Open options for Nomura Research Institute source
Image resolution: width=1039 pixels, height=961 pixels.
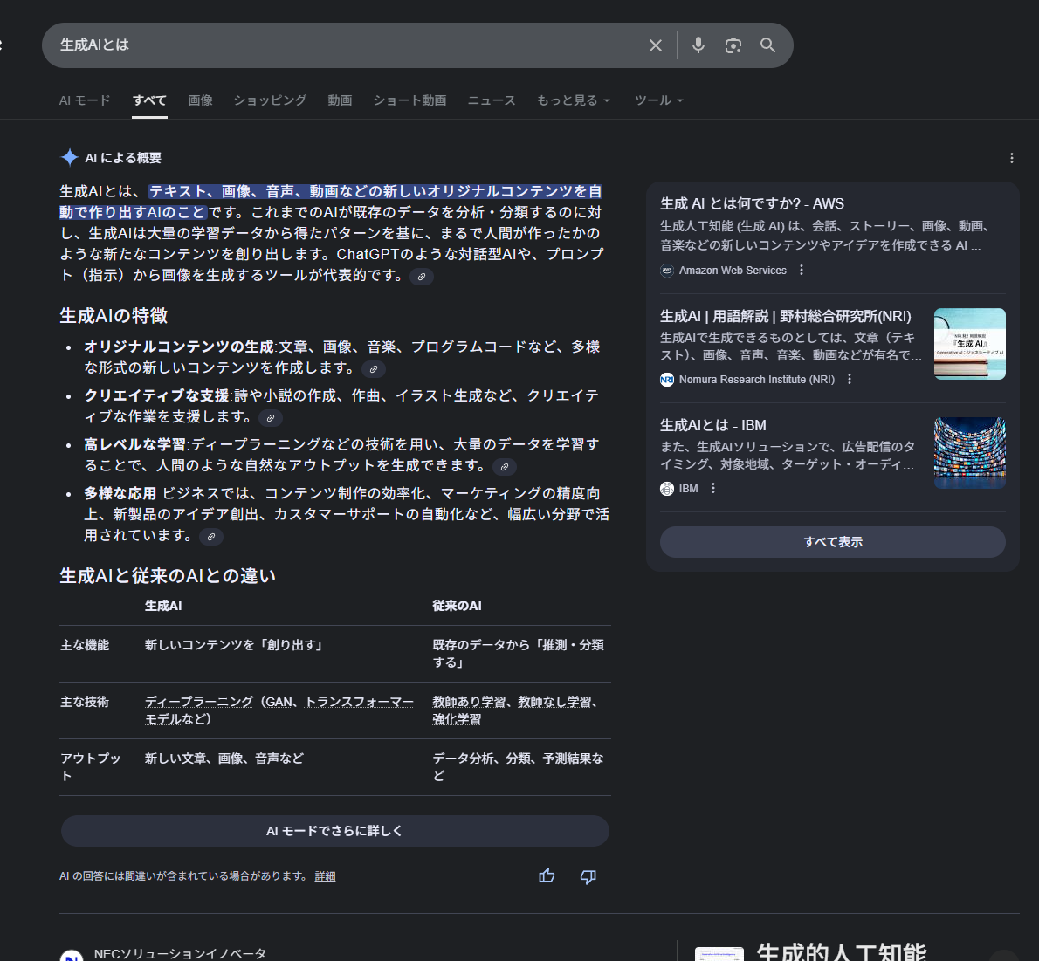click(850, 380)
